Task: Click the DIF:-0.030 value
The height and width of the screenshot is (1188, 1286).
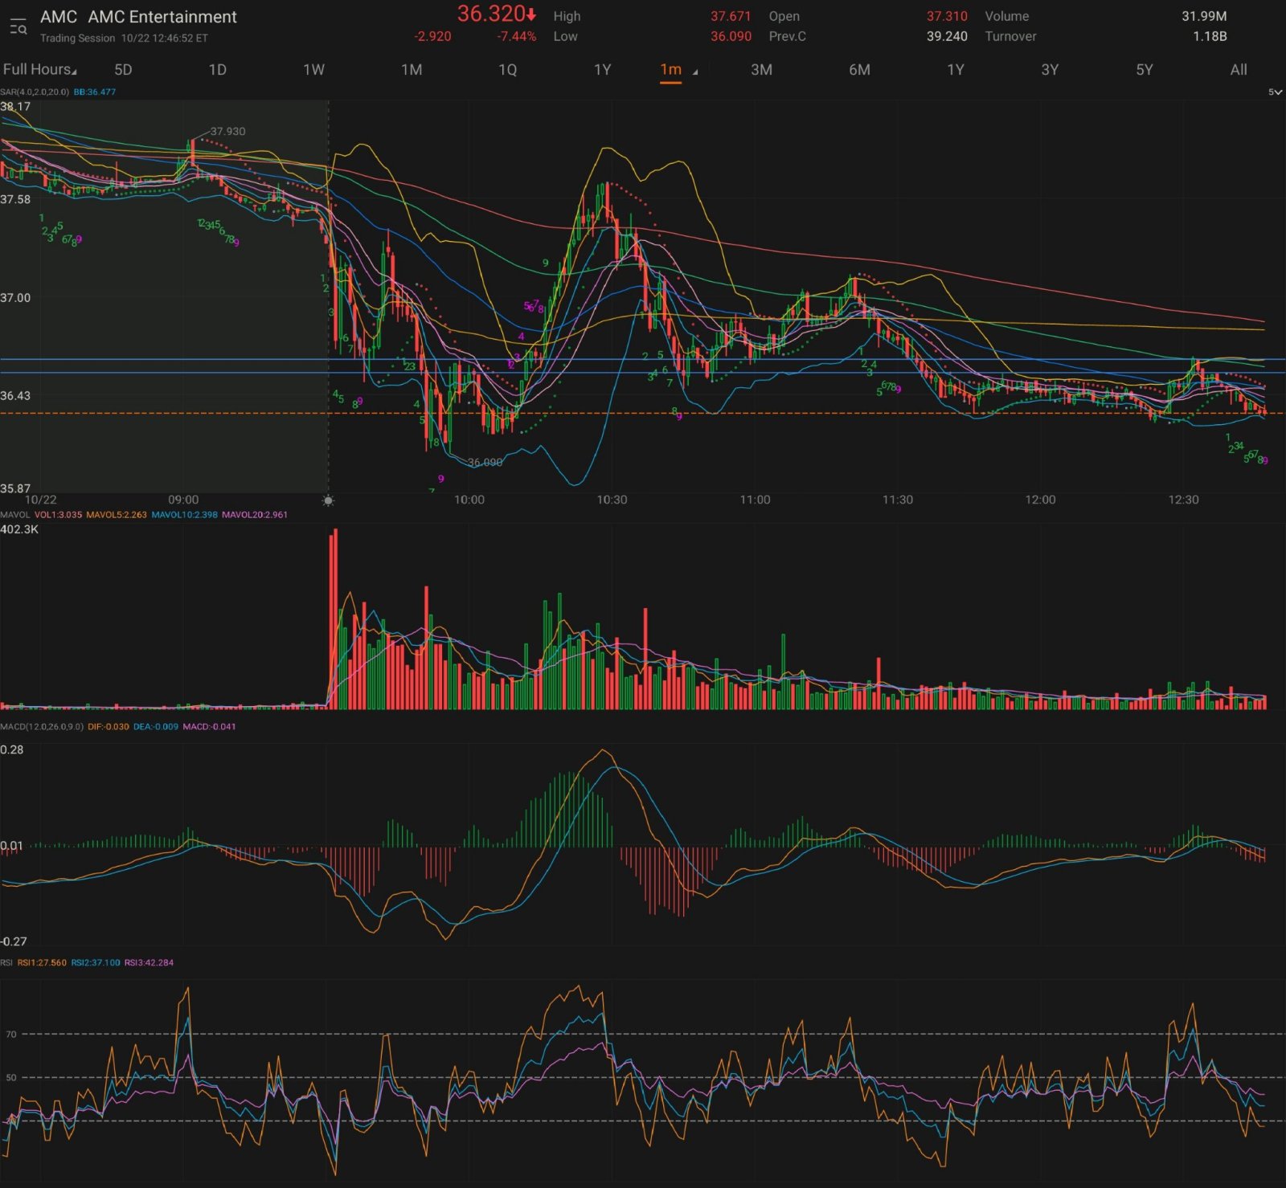Action: click(109, 727)
